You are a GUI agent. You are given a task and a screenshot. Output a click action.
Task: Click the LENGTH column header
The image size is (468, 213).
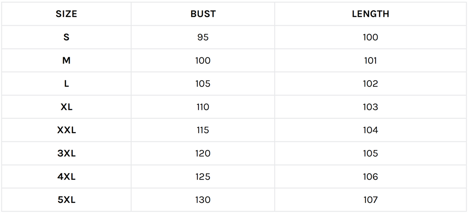click(x=370, y=14)
